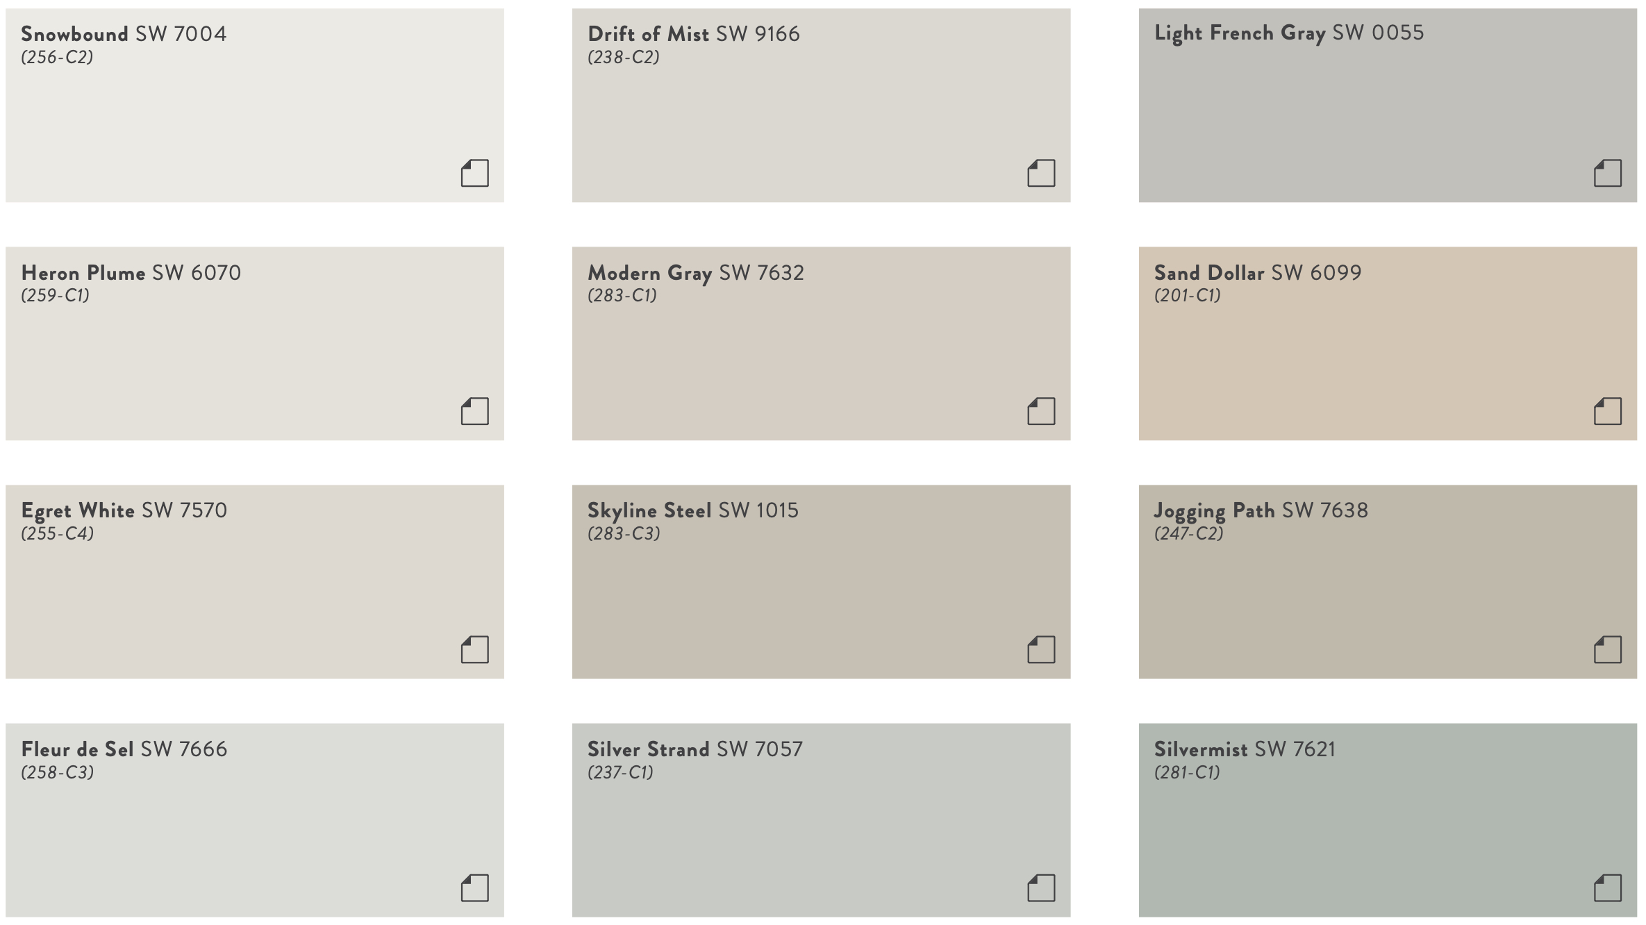
Task: Choose the Sand Dollar SW 6099 swatch
Action: pyautogui.click(x=1388, y=344)
